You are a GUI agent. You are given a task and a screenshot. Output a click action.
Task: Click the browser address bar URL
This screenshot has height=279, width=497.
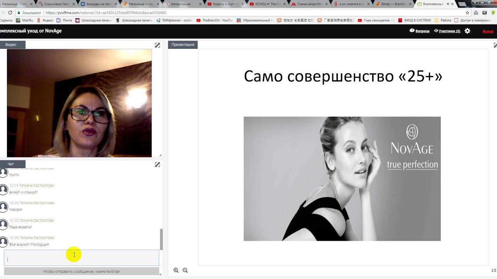(106, 13)
